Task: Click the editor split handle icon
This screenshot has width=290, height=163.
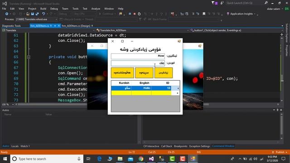Action: coord(282,34)
